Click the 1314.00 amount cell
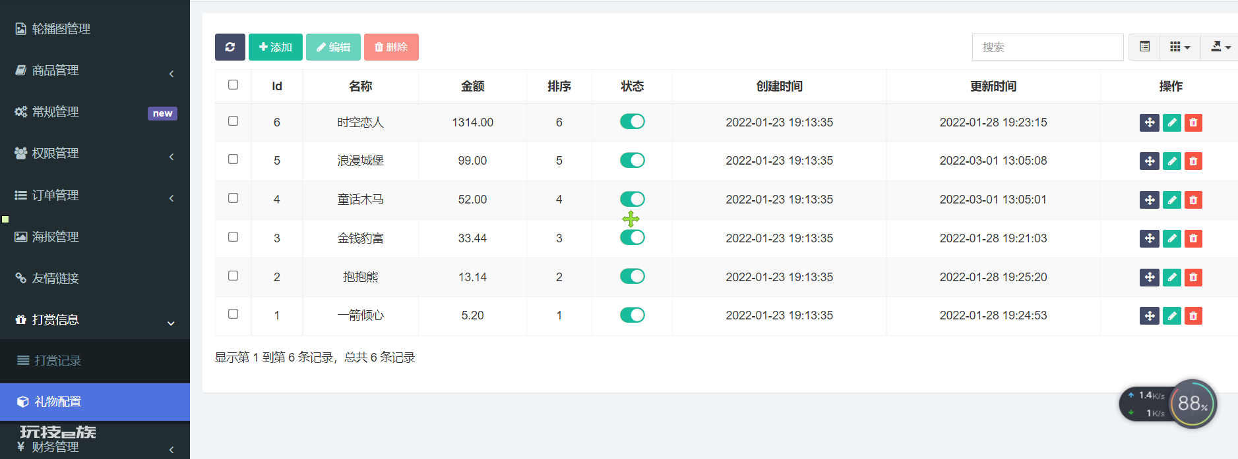 472,122
